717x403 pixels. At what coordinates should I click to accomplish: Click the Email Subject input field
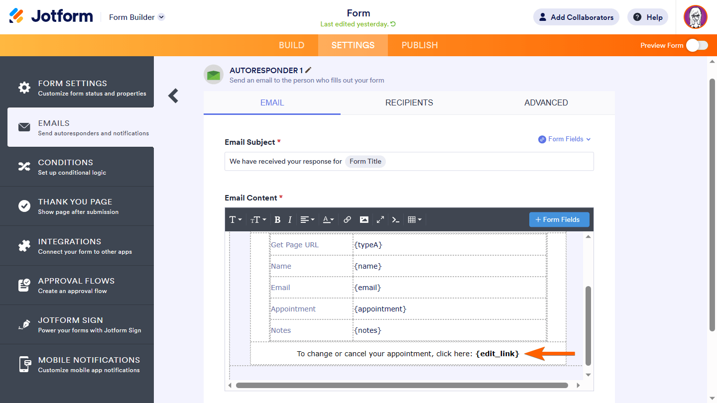coord(488,161)
